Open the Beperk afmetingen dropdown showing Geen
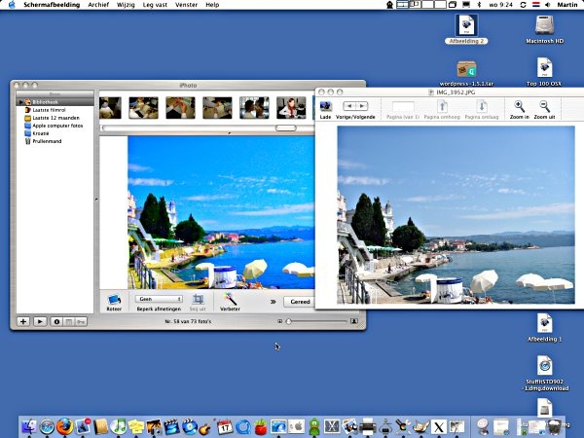The image size is (584, 438). point(159,299)
